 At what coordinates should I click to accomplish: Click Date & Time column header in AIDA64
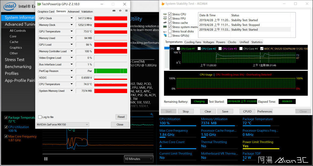click(x=214, y=15)
